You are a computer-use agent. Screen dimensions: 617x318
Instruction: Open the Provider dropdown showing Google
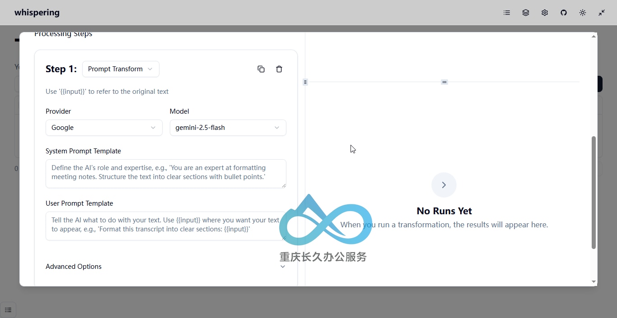pos(104,128)
